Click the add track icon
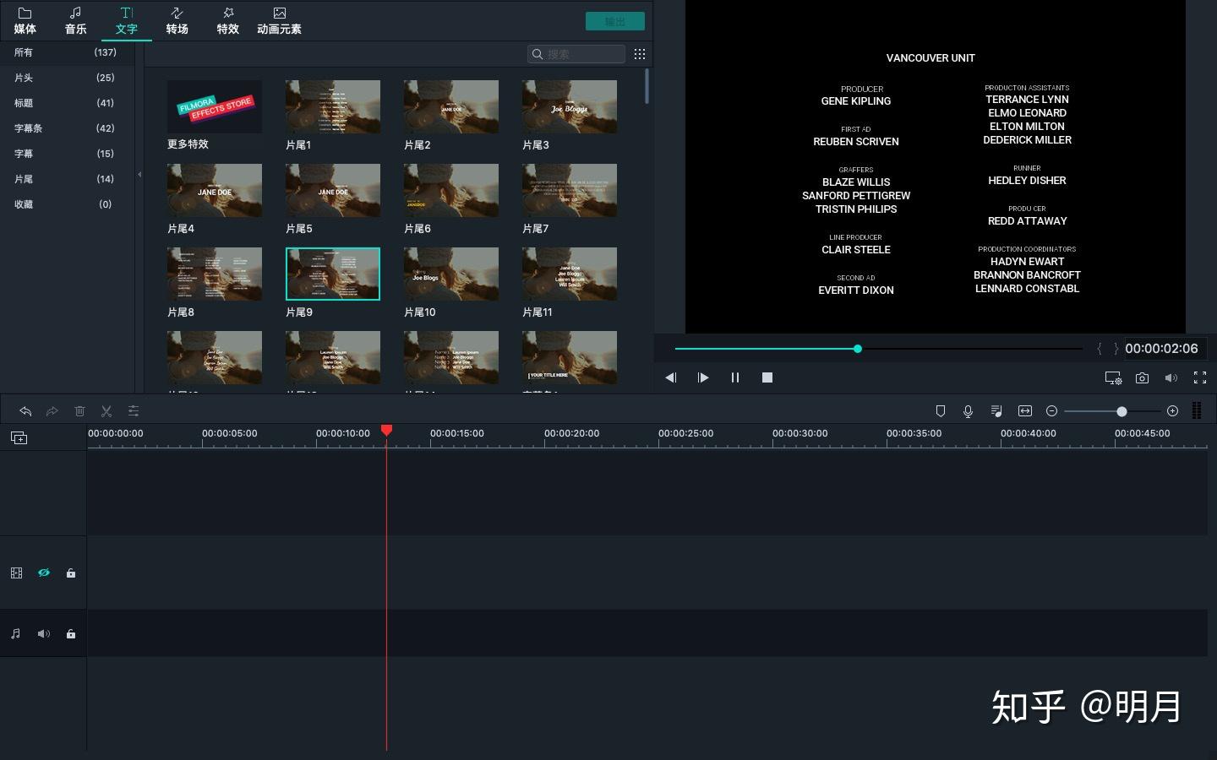This screenshot has height=760, width=1217. (19, 437)
